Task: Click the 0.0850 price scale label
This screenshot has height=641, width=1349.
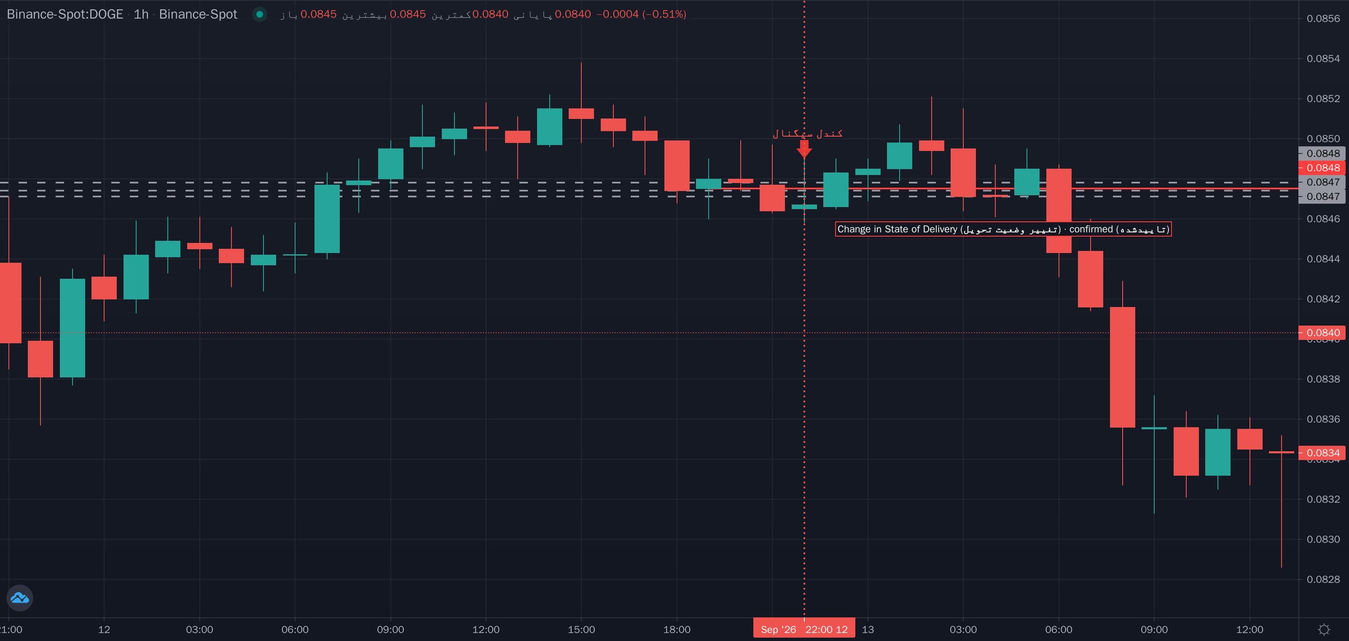Action: coord(1323,139)
